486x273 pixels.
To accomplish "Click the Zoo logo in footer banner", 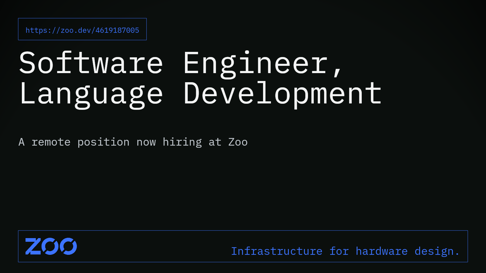I will (x=51, y=246).
